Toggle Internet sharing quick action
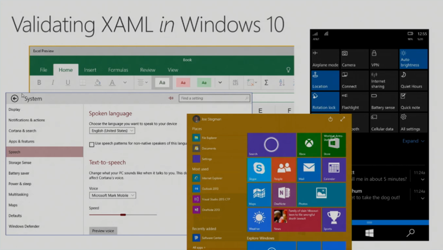The width and height of the screenshot is (443, 250). coord(384,80)
